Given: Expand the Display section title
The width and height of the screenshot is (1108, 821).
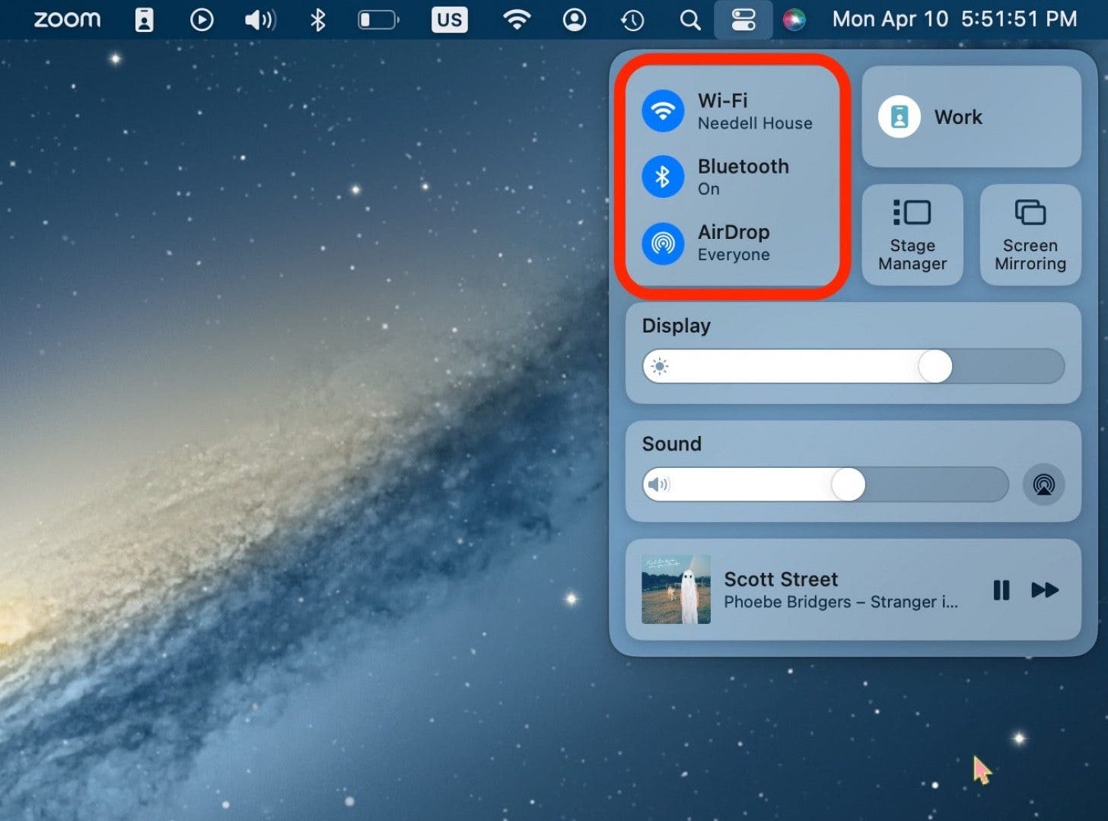Looking at the screenshot, I should tap(676, 326).
